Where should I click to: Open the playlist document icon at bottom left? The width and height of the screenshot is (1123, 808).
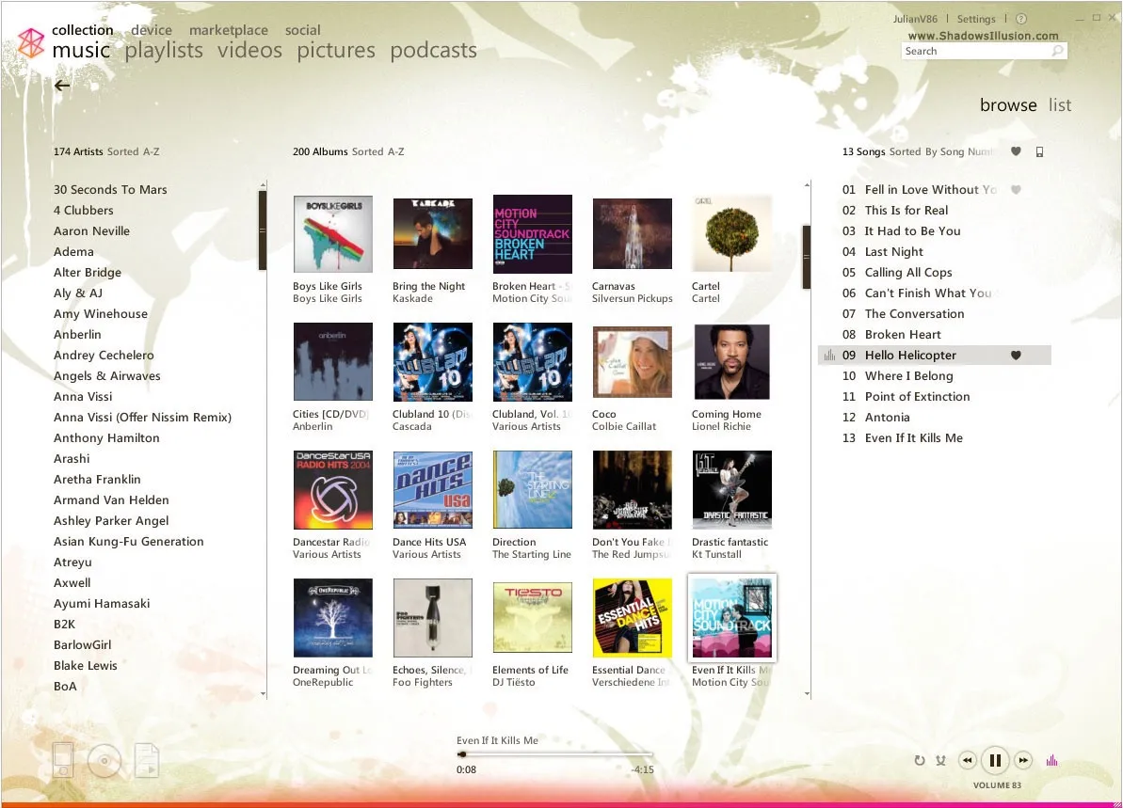pos(146,760)
